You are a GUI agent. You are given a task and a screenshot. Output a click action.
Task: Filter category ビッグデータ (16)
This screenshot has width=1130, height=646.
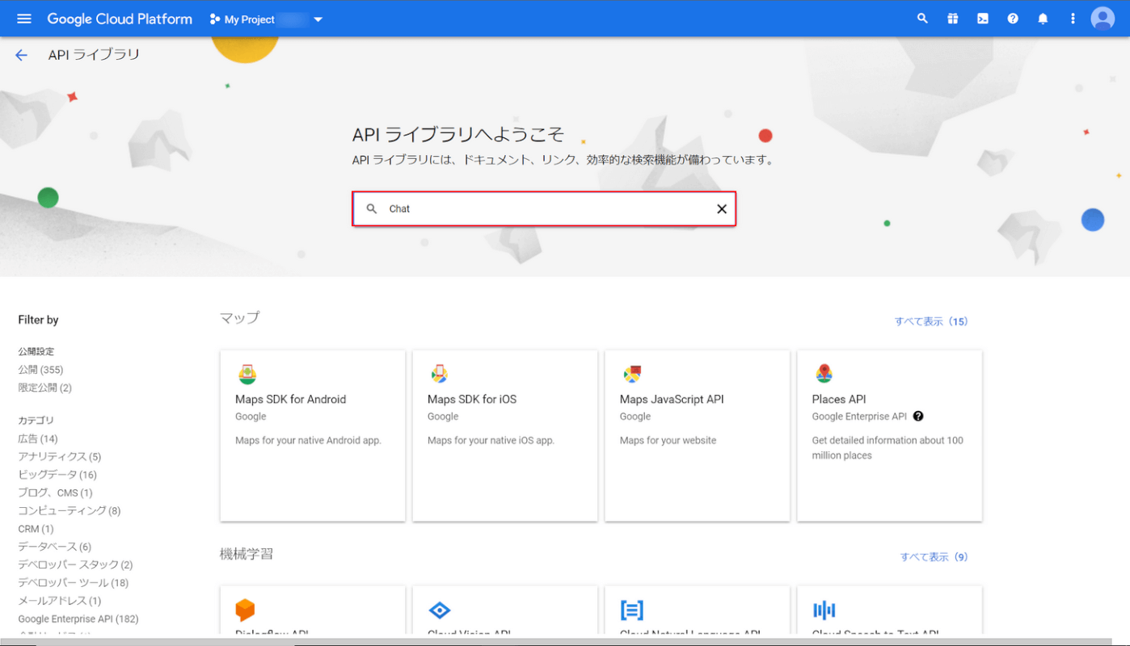click(x=57, y=475)
